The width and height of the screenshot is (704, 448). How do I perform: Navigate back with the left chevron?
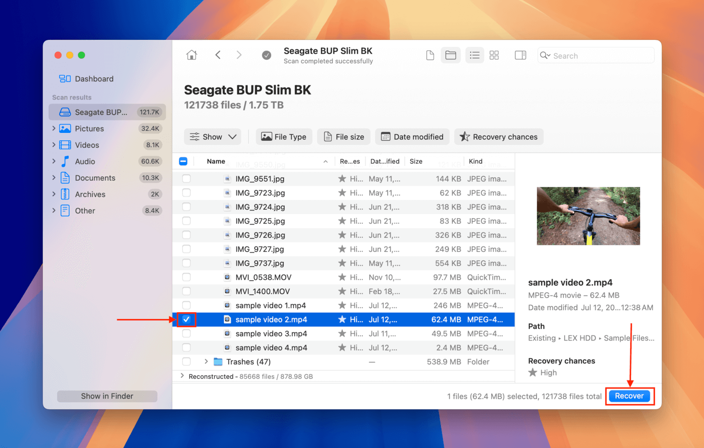[218, 55]
